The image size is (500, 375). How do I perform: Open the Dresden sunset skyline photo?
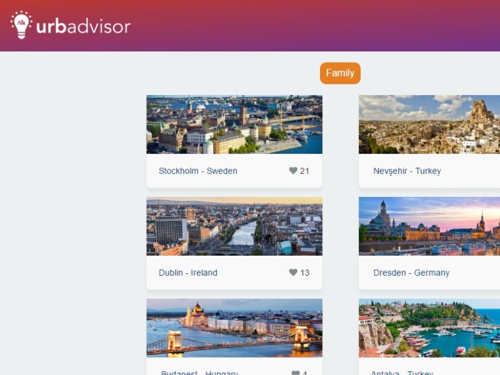(x=429, y=226)
